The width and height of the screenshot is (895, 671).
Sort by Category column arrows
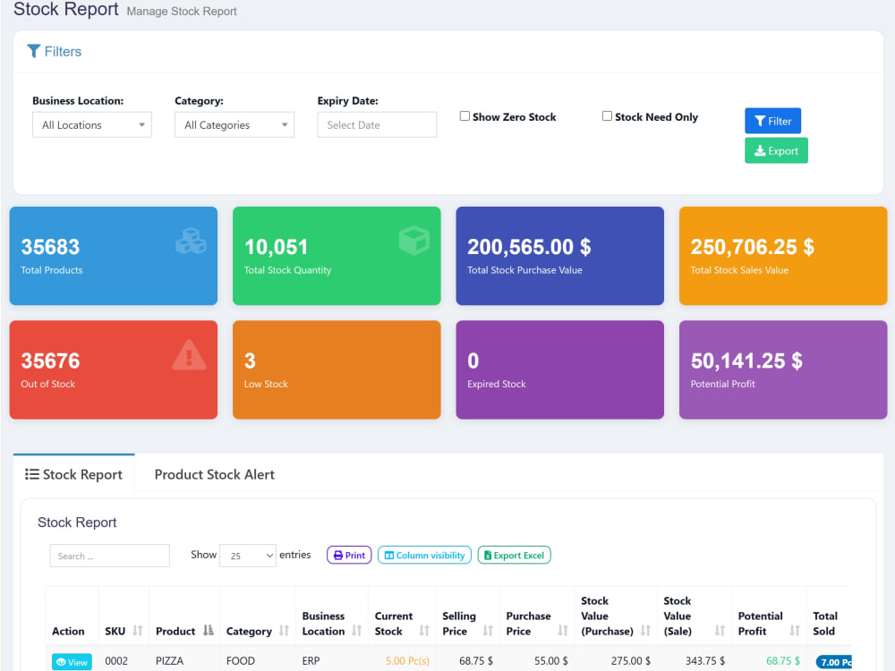284,631
